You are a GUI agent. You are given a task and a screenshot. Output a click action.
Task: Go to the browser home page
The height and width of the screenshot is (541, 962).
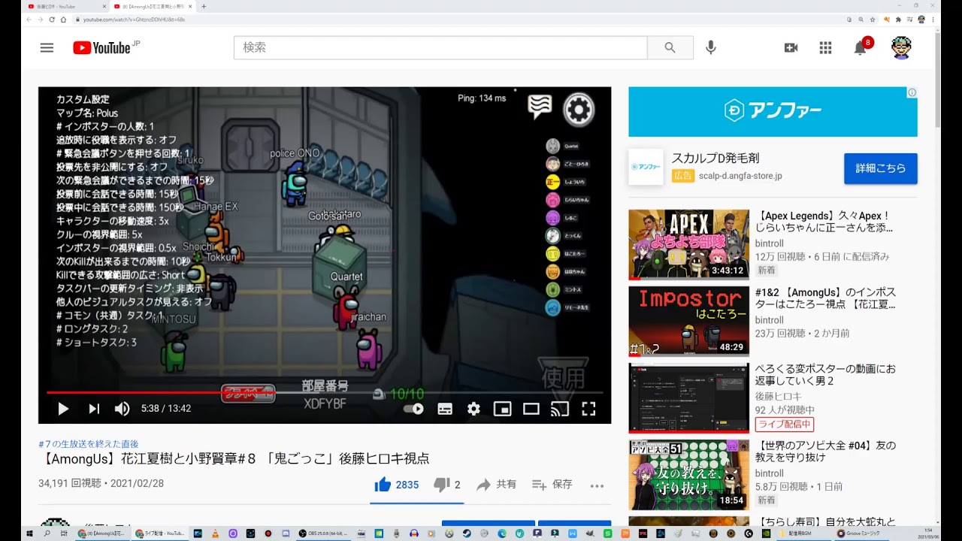click(x=64, y=20)
